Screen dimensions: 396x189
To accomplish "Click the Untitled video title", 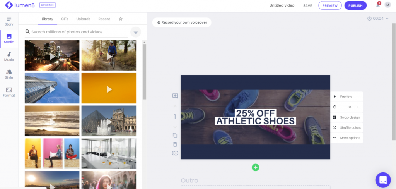I will [x=282, y=5].
